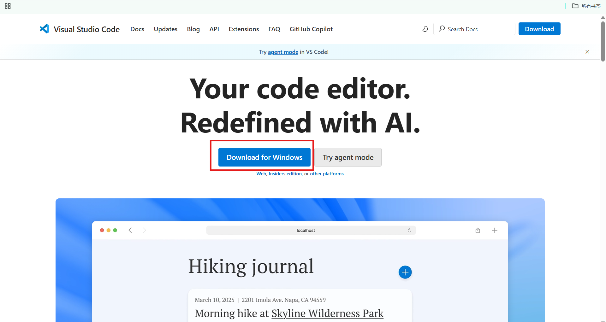Open the all bookmarks folder
606x322 pixels.
click(586, 6)
